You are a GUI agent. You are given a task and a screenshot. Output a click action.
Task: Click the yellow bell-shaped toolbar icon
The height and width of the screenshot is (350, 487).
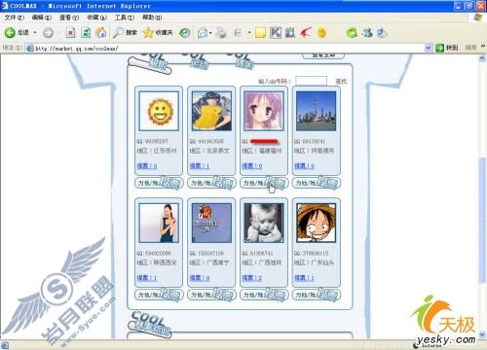tap(321, 32)
